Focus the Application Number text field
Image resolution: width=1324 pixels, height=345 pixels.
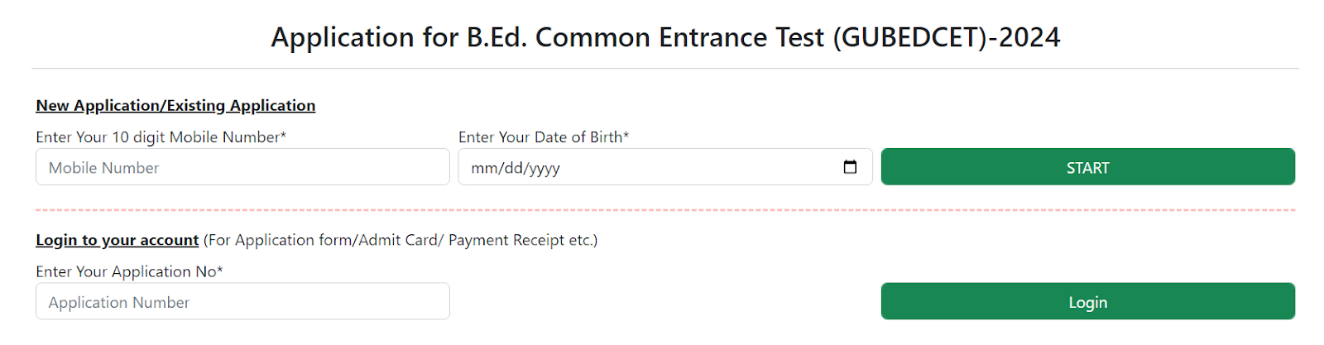point(242,302)
